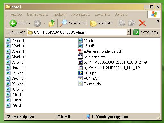
Task: Select the 13tir.tif file icon
Action: point(8,106)
